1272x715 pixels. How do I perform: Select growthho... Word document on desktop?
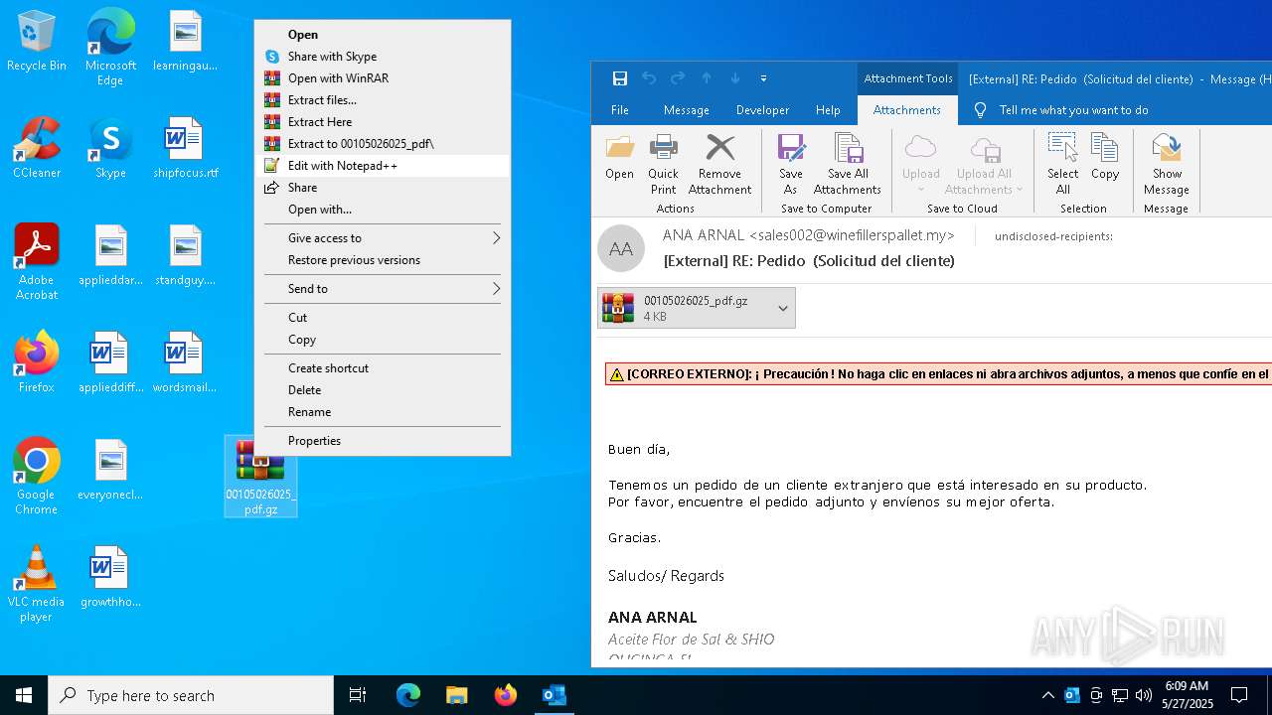tap(110, 577)
